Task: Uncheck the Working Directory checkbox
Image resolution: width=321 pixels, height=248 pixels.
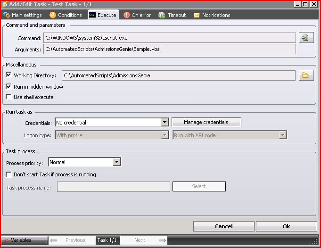Action: 9,75
